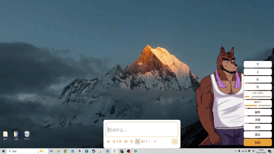Viewport: 274px width, 154px height.
Task: Click the image icon in chat toolbar
Action: [126, 142]
